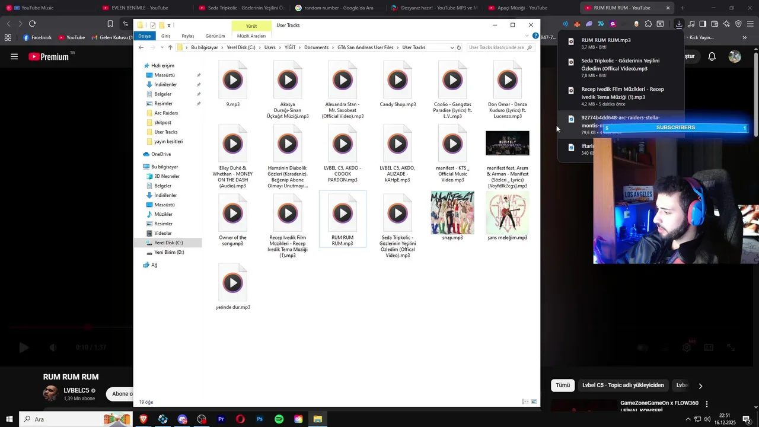The image size is (759, 427).
Task: Click the User Tracks search field
Action: tap(500, 47)
